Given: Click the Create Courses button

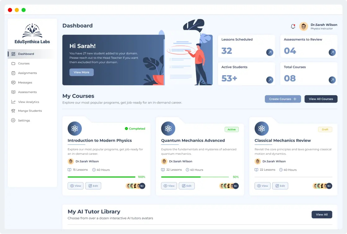Looking at the screenshot, I should (282, 99).
